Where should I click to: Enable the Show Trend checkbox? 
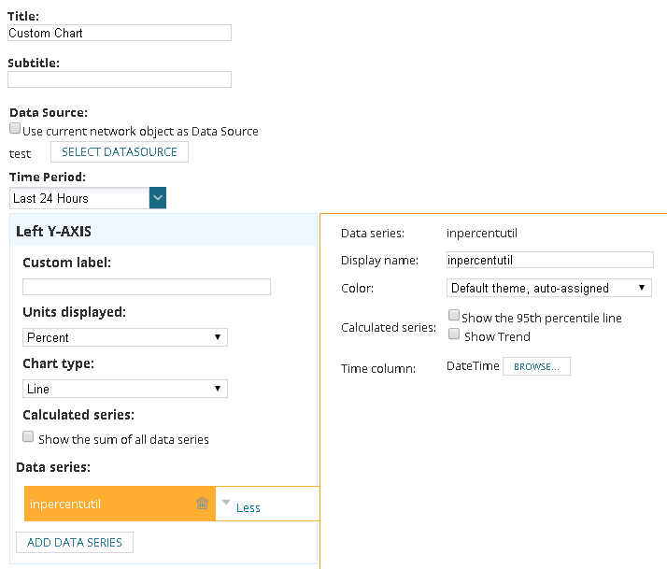[x=454, y=334]
